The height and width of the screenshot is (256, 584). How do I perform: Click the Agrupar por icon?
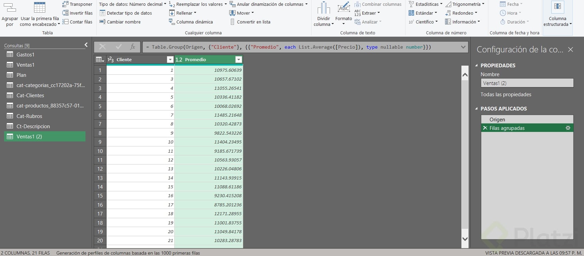(x=10, y=8)
